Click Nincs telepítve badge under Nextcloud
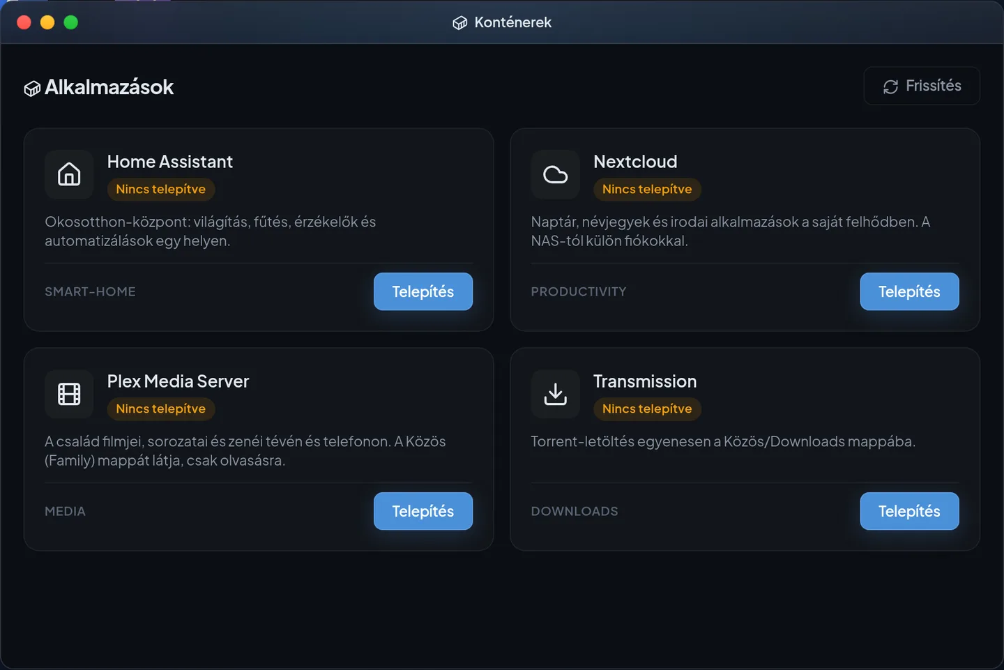The height and width of the screenshot is (670, 1004). click(647, 189)
